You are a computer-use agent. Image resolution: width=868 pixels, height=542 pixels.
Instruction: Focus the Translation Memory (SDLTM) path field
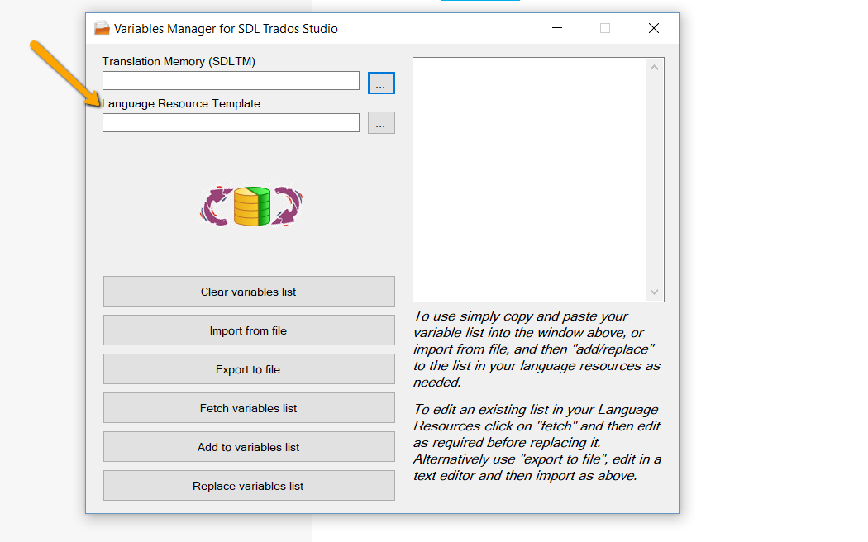[x=231, y=81]
